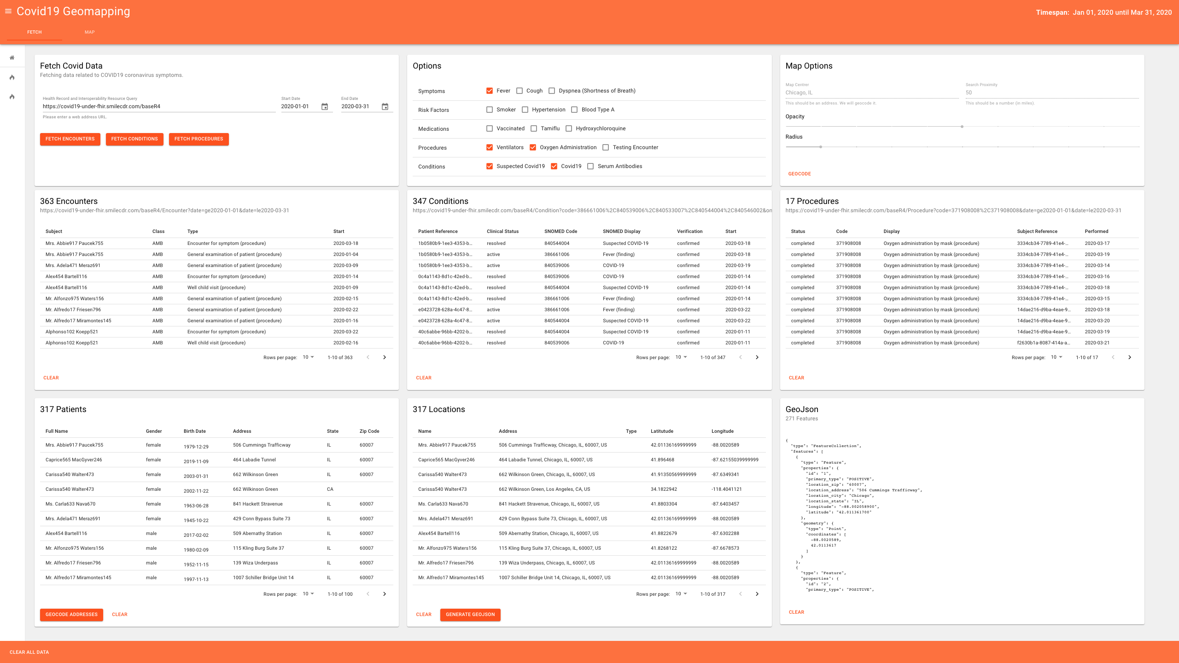Image resolution: width=1179 pixels, height=663 pixels.
Task: Open rows per page dropdown for Procedures
Action: 1056,357
